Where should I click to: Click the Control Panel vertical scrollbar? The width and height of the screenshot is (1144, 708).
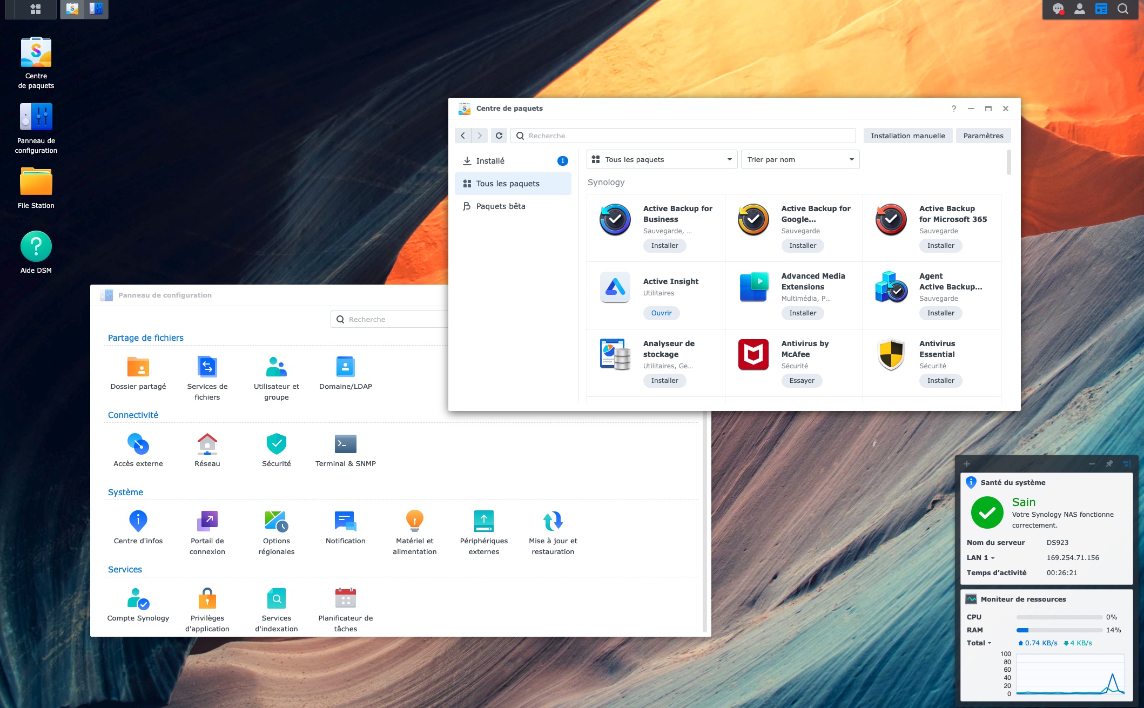704,521
